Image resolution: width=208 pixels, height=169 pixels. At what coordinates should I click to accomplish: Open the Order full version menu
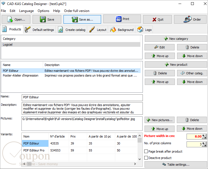(x=77, y=11)
